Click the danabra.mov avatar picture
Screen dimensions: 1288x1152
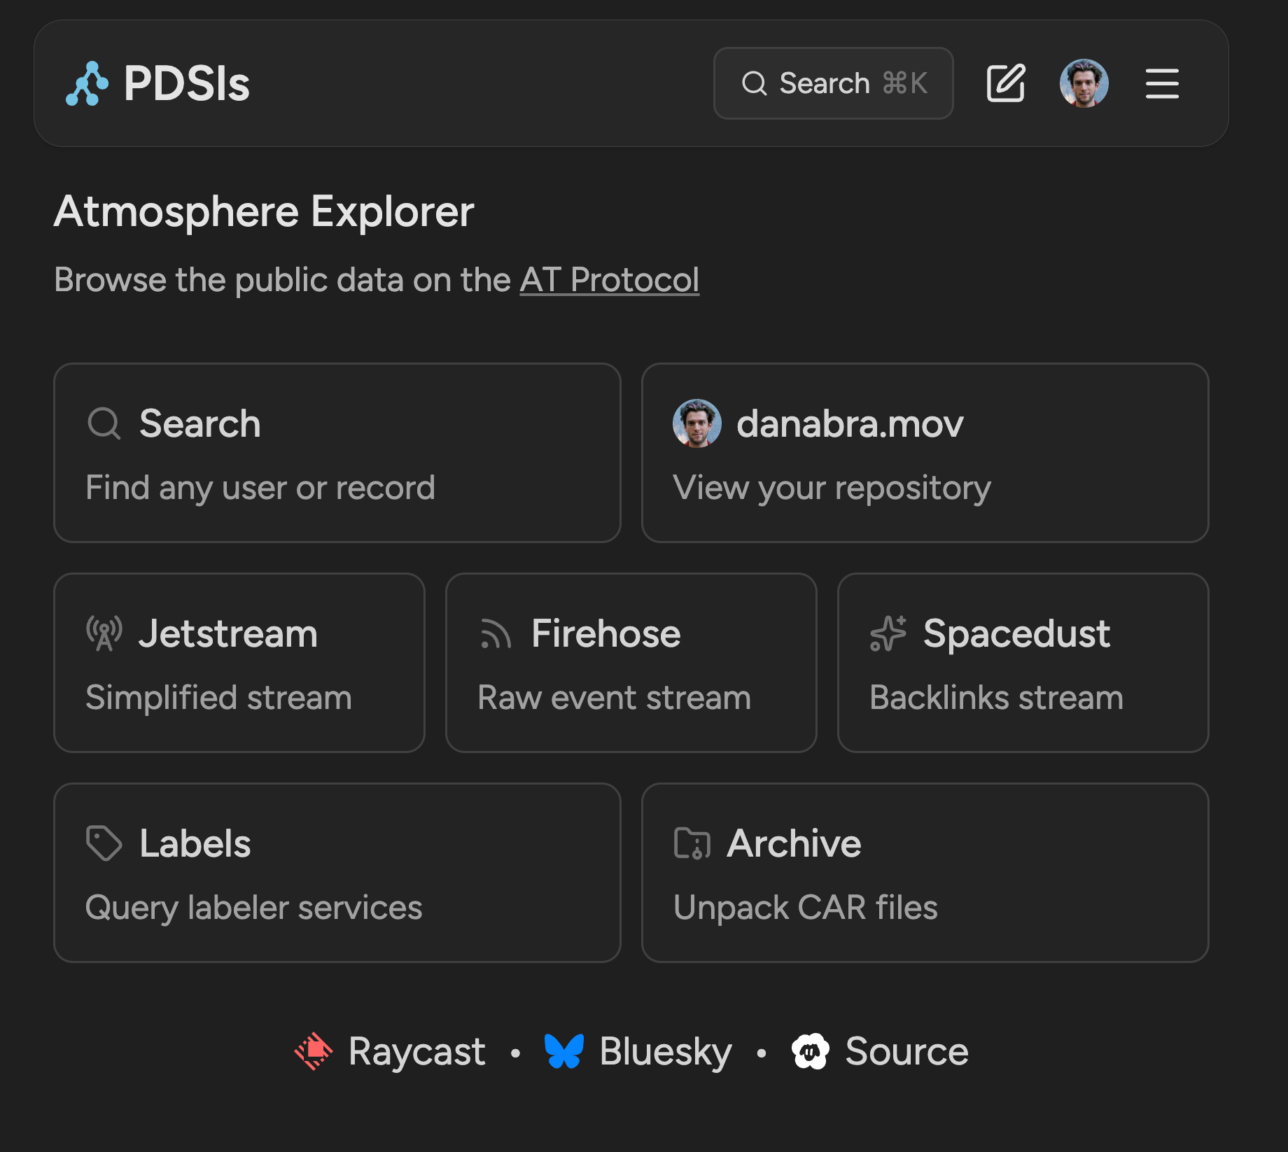point(696,424)
